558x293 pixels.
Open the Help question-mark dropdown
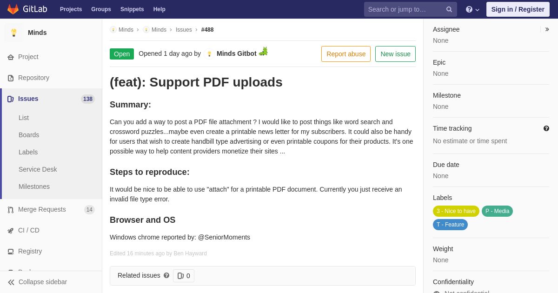pos(472,9)
